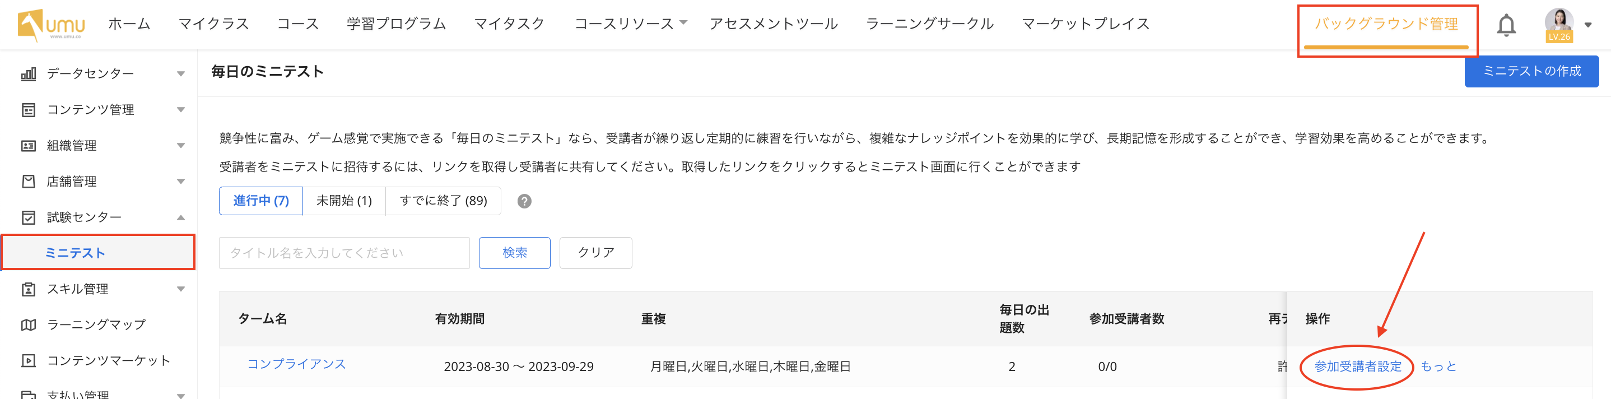
Task: Open the バックグラウンド管理 menu
Action: point(1386,25)
